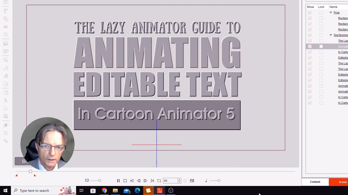The image size is (348, 195).
Task: Click the right red range marker under scrubber
Action: [35, 175]
